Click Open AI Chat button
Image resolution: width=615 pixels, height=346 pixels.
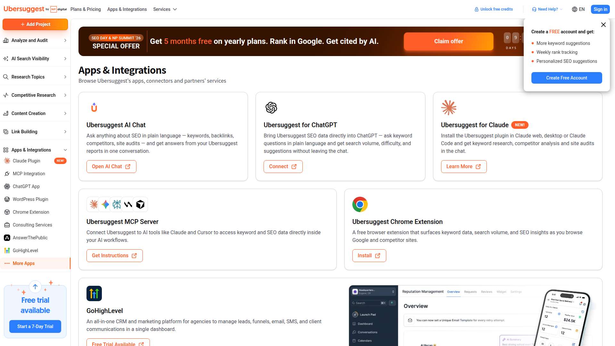[x=111, y=167]
